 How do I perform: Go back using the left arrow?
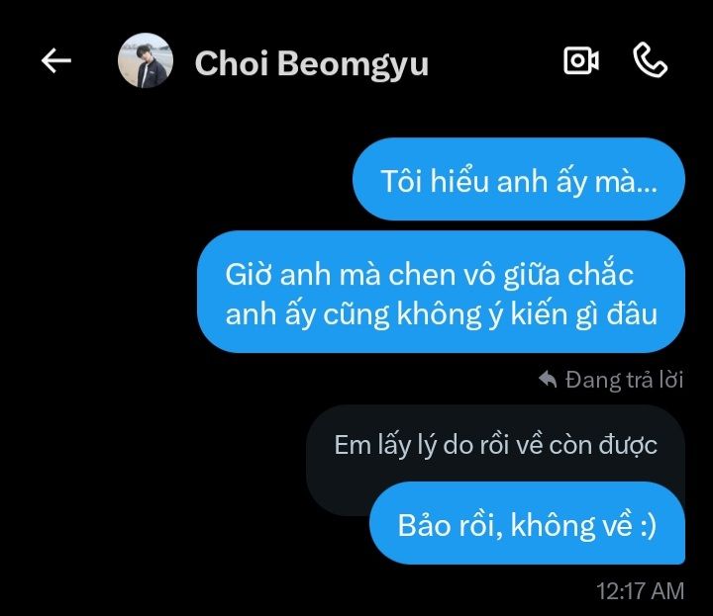click(x=55, y=60)
